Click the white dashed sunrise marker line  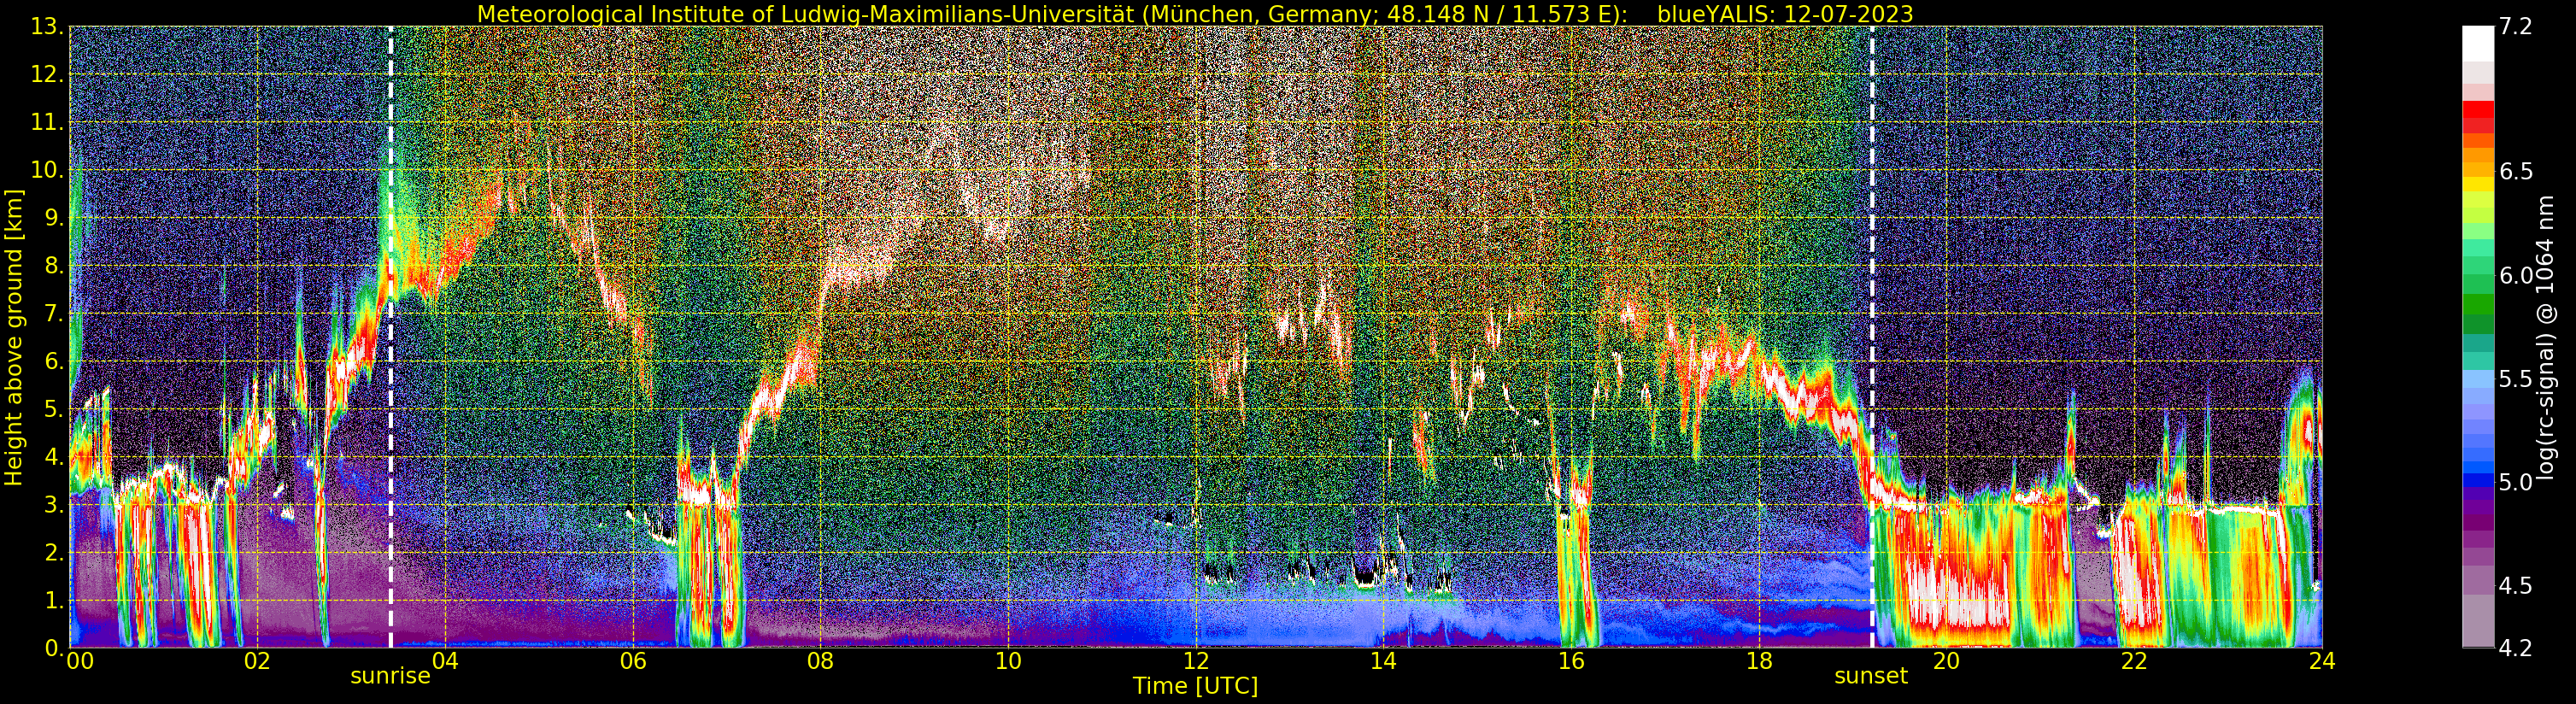tap(390, 337)
